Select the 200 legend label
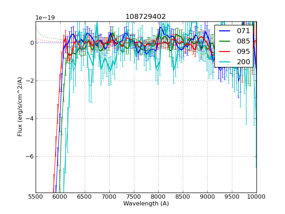Screen dimensions: 285x214 tap(243, 62)
